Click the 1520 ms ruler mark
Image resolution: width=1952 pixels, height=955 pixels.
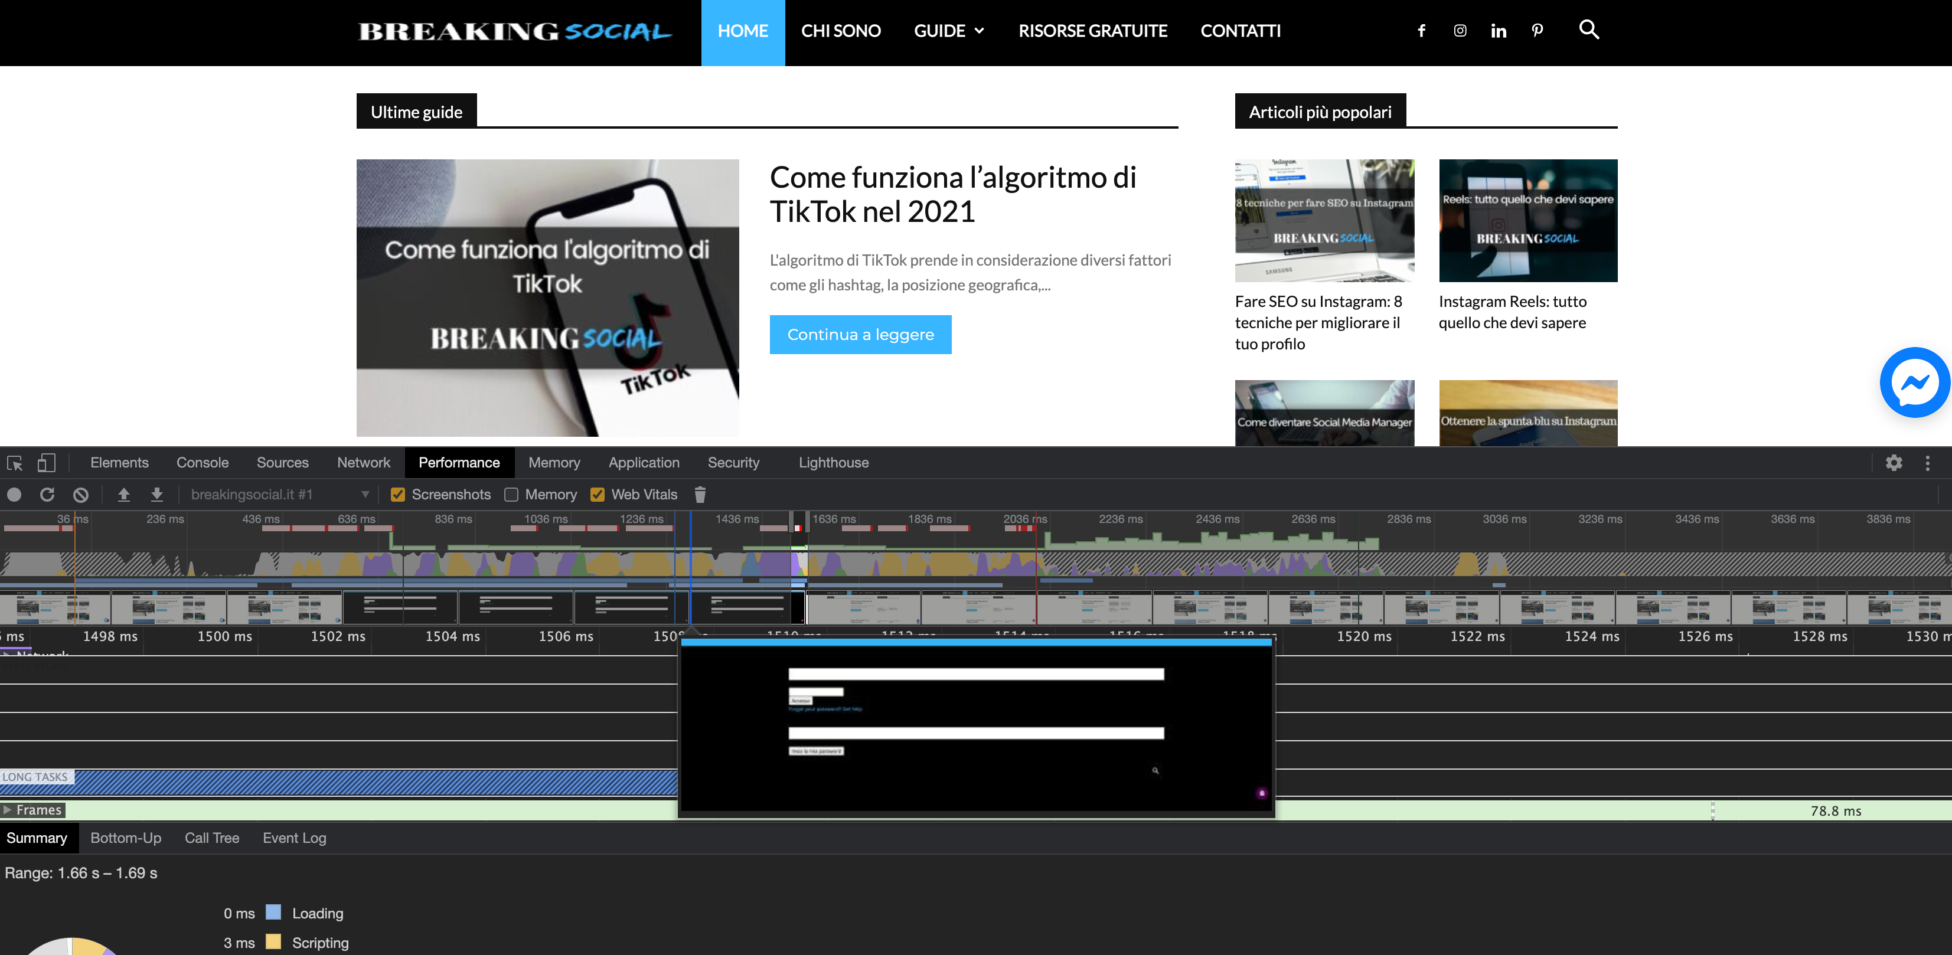[1364, 637]
